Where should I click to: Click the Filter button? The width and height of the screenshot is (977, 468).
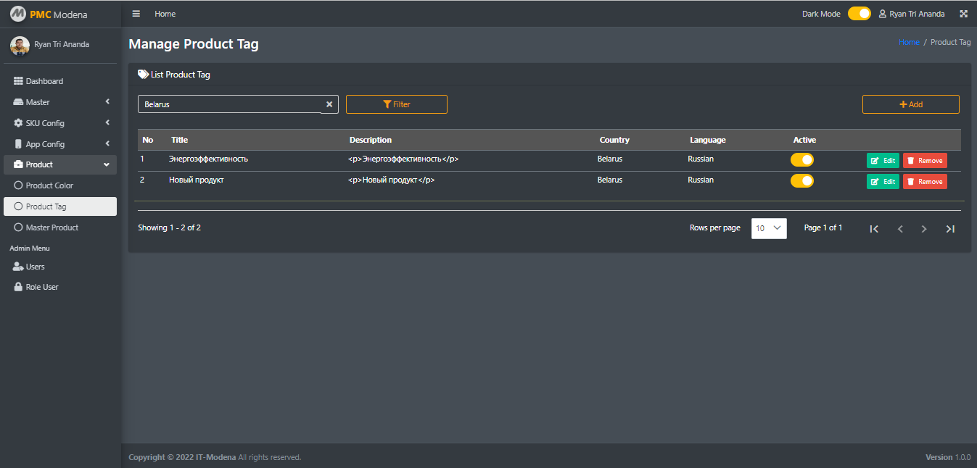tap(397, 104)
